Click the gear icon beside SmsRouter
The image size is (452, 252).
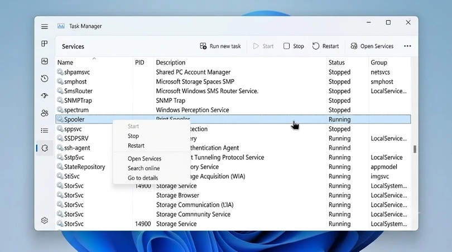(60, 91)
